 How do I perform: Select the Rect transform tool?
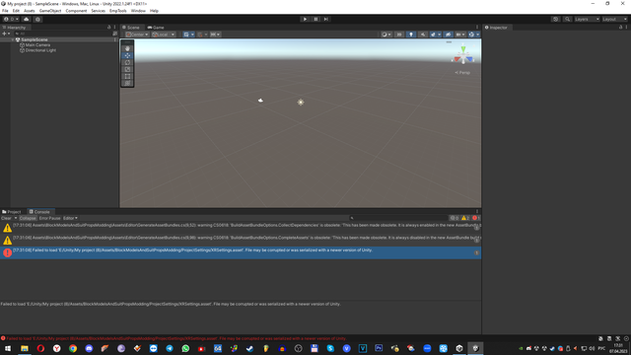click(127, 76)
